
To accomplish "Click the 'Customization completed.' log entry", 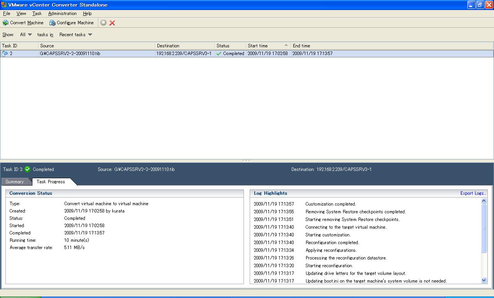I will coord(331,204).
